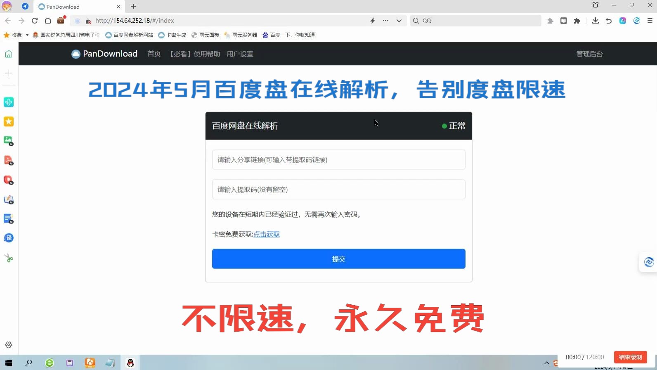657x370 pixels.
Task: Open the QQ penguin taskbar icon
Action: [130, 363]
